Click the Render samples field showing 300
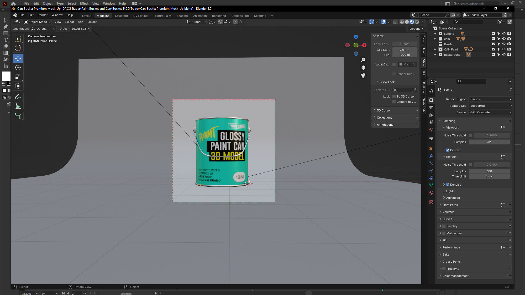 (x=489, y=171)
